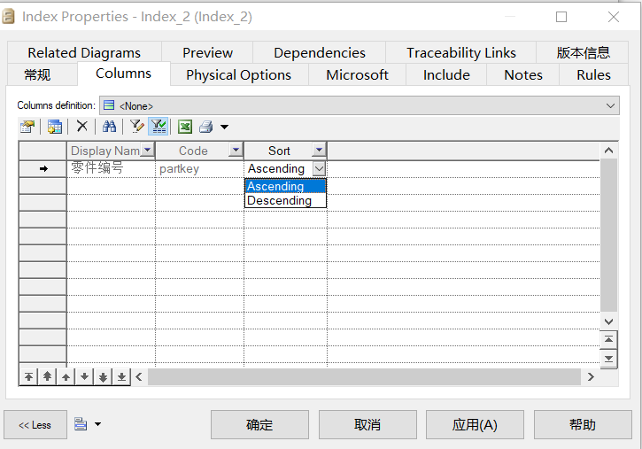
Task: Open the Sort column header filter arrow
Action: pyautogui.click(x=319, y=150)
